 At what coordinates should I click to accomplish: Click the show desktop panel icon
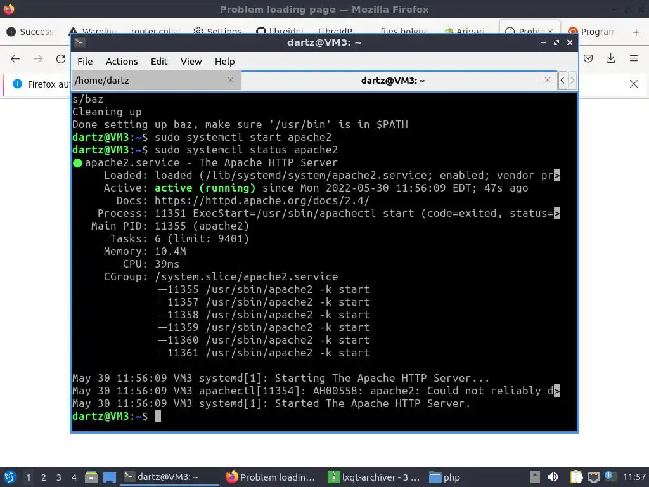(109, 477)
